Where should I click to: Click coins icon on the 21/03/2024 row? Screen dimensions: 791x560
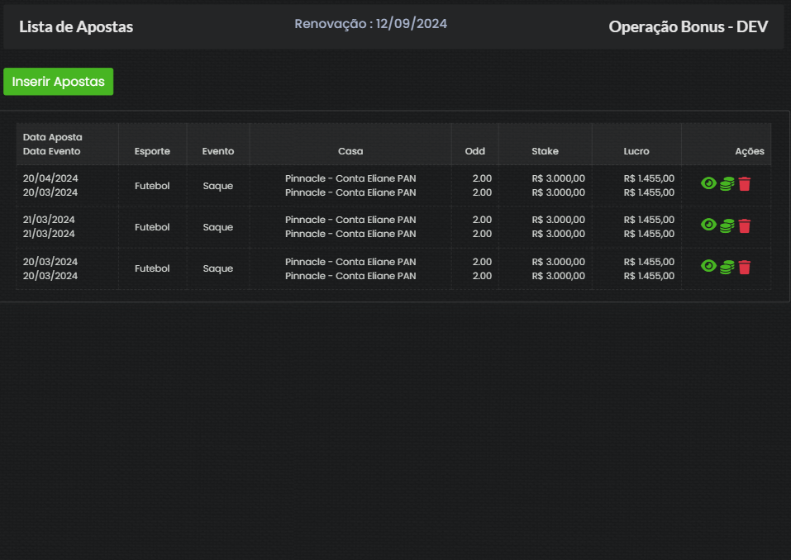click(x=727, y=225)
